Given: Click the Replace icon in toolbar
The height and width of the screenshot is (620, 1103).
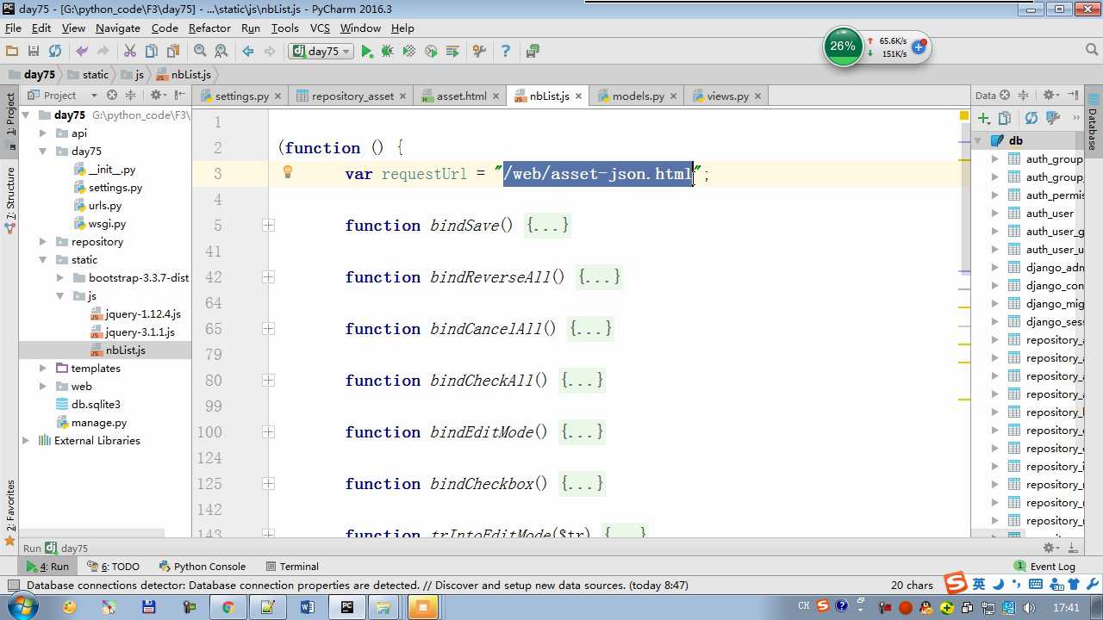Looking at the screenshot, I should pos(221,52).
